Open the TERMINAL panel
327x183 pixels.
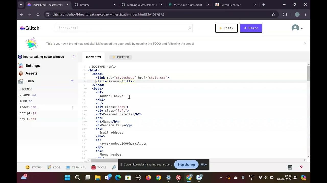coord(76,167)
